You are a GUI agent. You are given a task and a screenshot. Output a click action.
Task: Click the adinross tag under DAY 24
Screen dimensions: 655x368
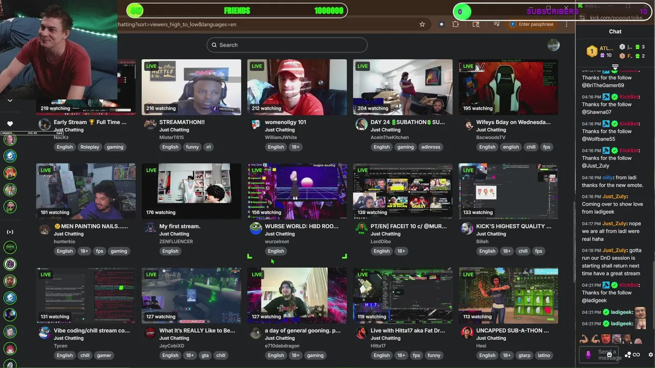[x=430, y=147]
